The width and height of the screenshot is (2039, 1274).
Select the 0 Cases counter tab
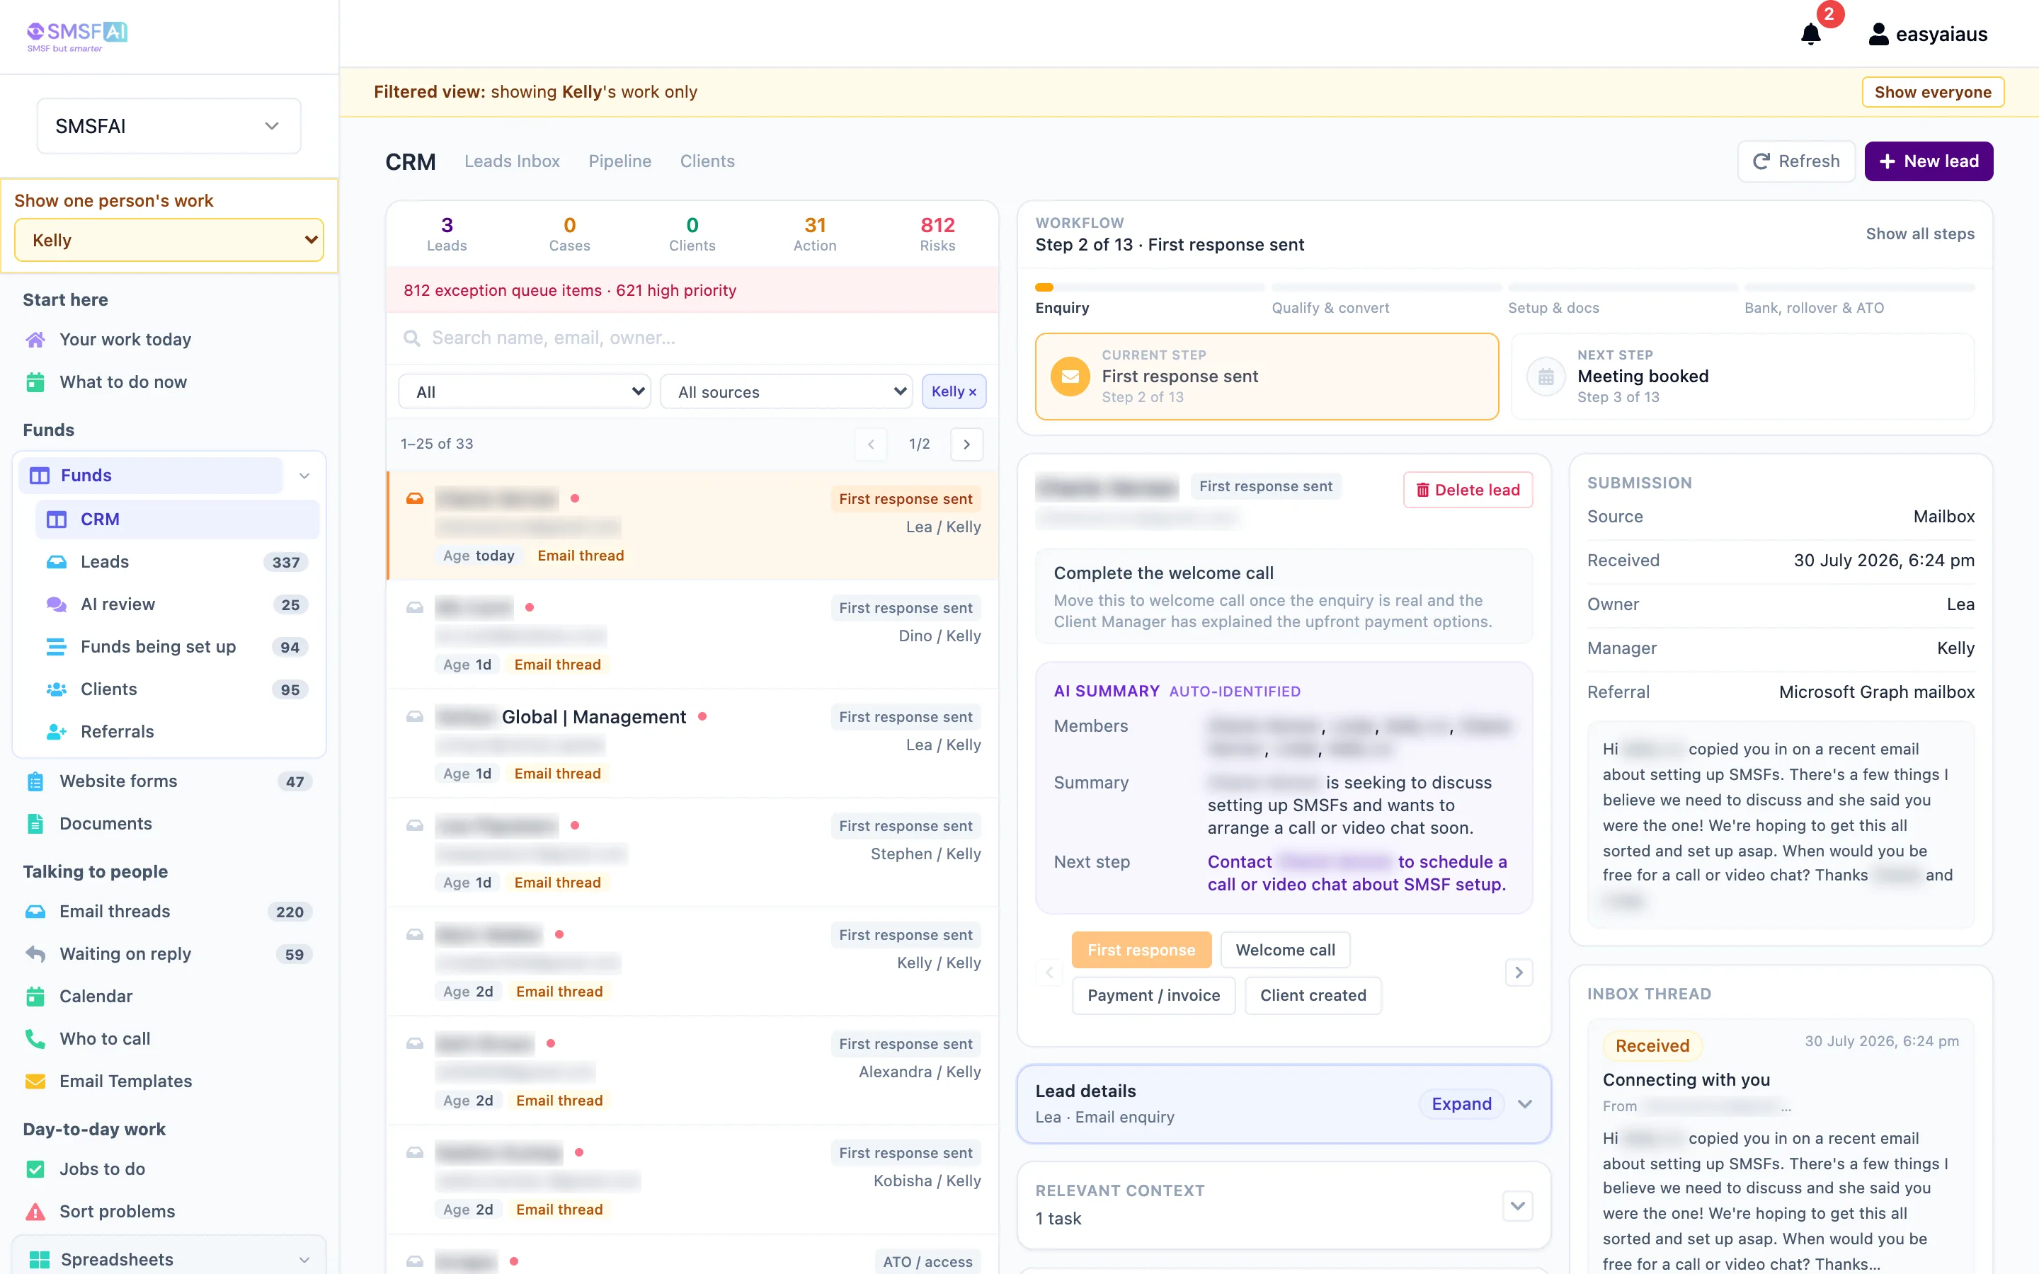pyautogui.click(x=569, y=234)
